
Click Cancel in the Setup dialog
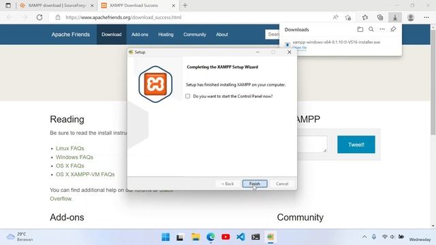[282, 184]
